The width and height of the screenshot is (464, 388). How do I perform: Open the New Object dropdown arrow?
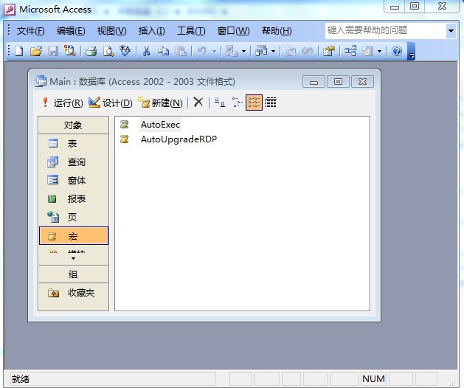pos(379,52)
